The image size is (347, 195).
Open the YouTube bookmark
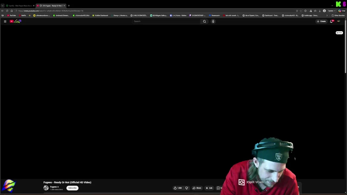11,15
